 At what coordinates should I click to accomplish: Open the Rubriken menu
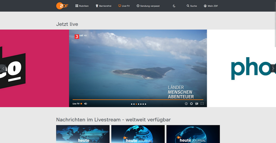tap(82, 6)
